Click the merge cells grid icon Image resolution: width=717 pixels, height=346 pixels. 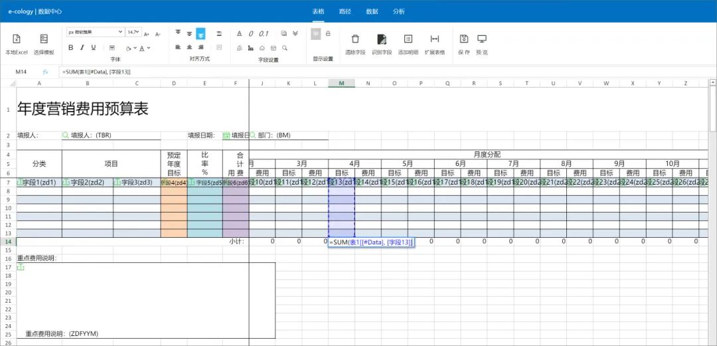219,47
